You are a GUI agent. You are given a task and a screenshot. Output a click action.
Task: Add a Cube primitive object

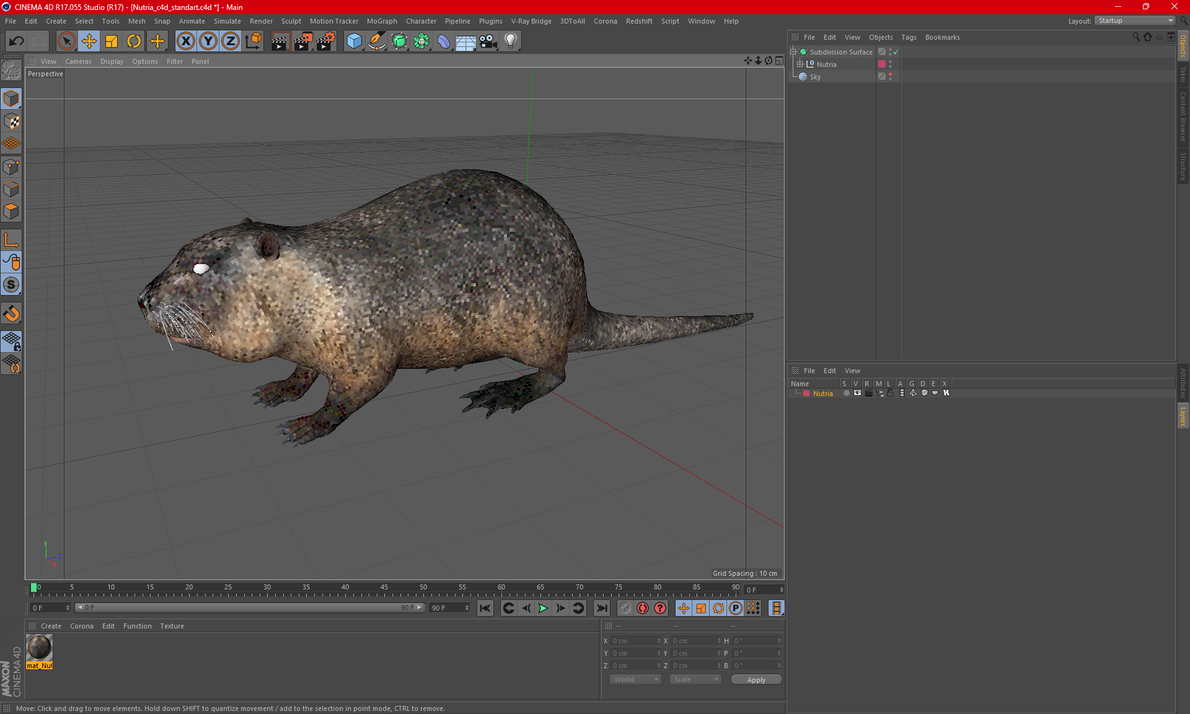point(354,42)
